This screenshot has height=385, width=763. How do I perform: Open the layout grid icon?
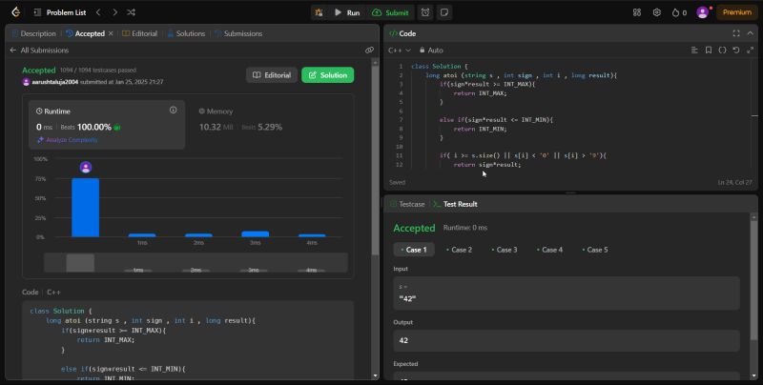[637, 12]
